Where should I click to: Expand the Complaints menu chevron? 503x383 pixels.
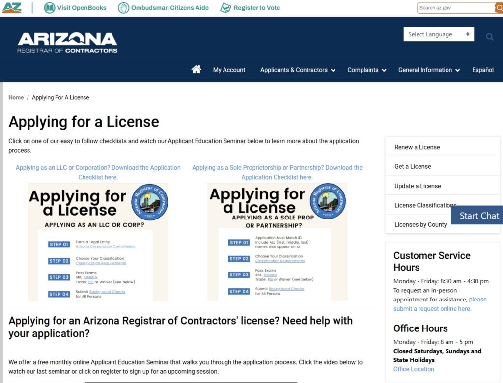pos(384,70)
